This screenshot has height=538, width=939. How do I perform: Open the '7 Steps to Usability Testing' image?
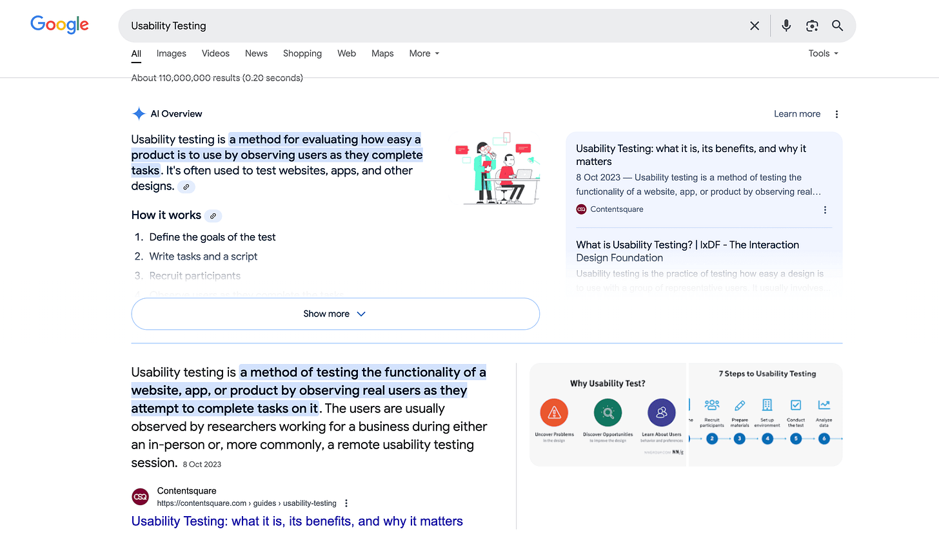(766, 415)
